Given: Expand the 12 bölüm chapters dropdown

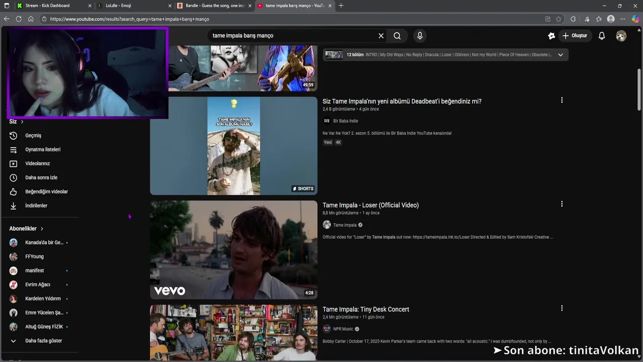Looking at the screenshot, I should (x=560, y=54).
